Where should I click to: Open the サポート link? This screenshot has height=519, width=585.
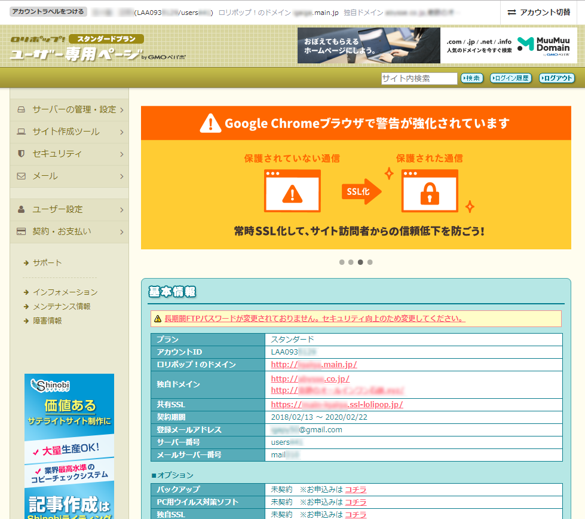[x=47, y=263]
